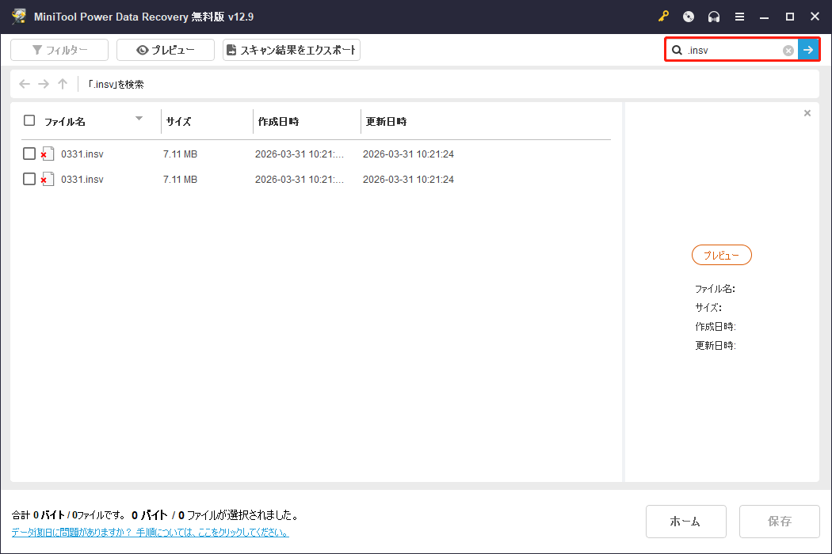Click the key registration icon
Screen dimensions: 832x554
(x=663, y=17)
